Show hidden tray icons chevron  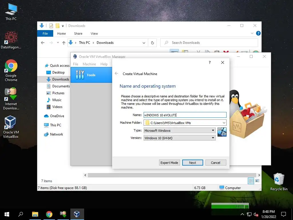coord(242,215)
